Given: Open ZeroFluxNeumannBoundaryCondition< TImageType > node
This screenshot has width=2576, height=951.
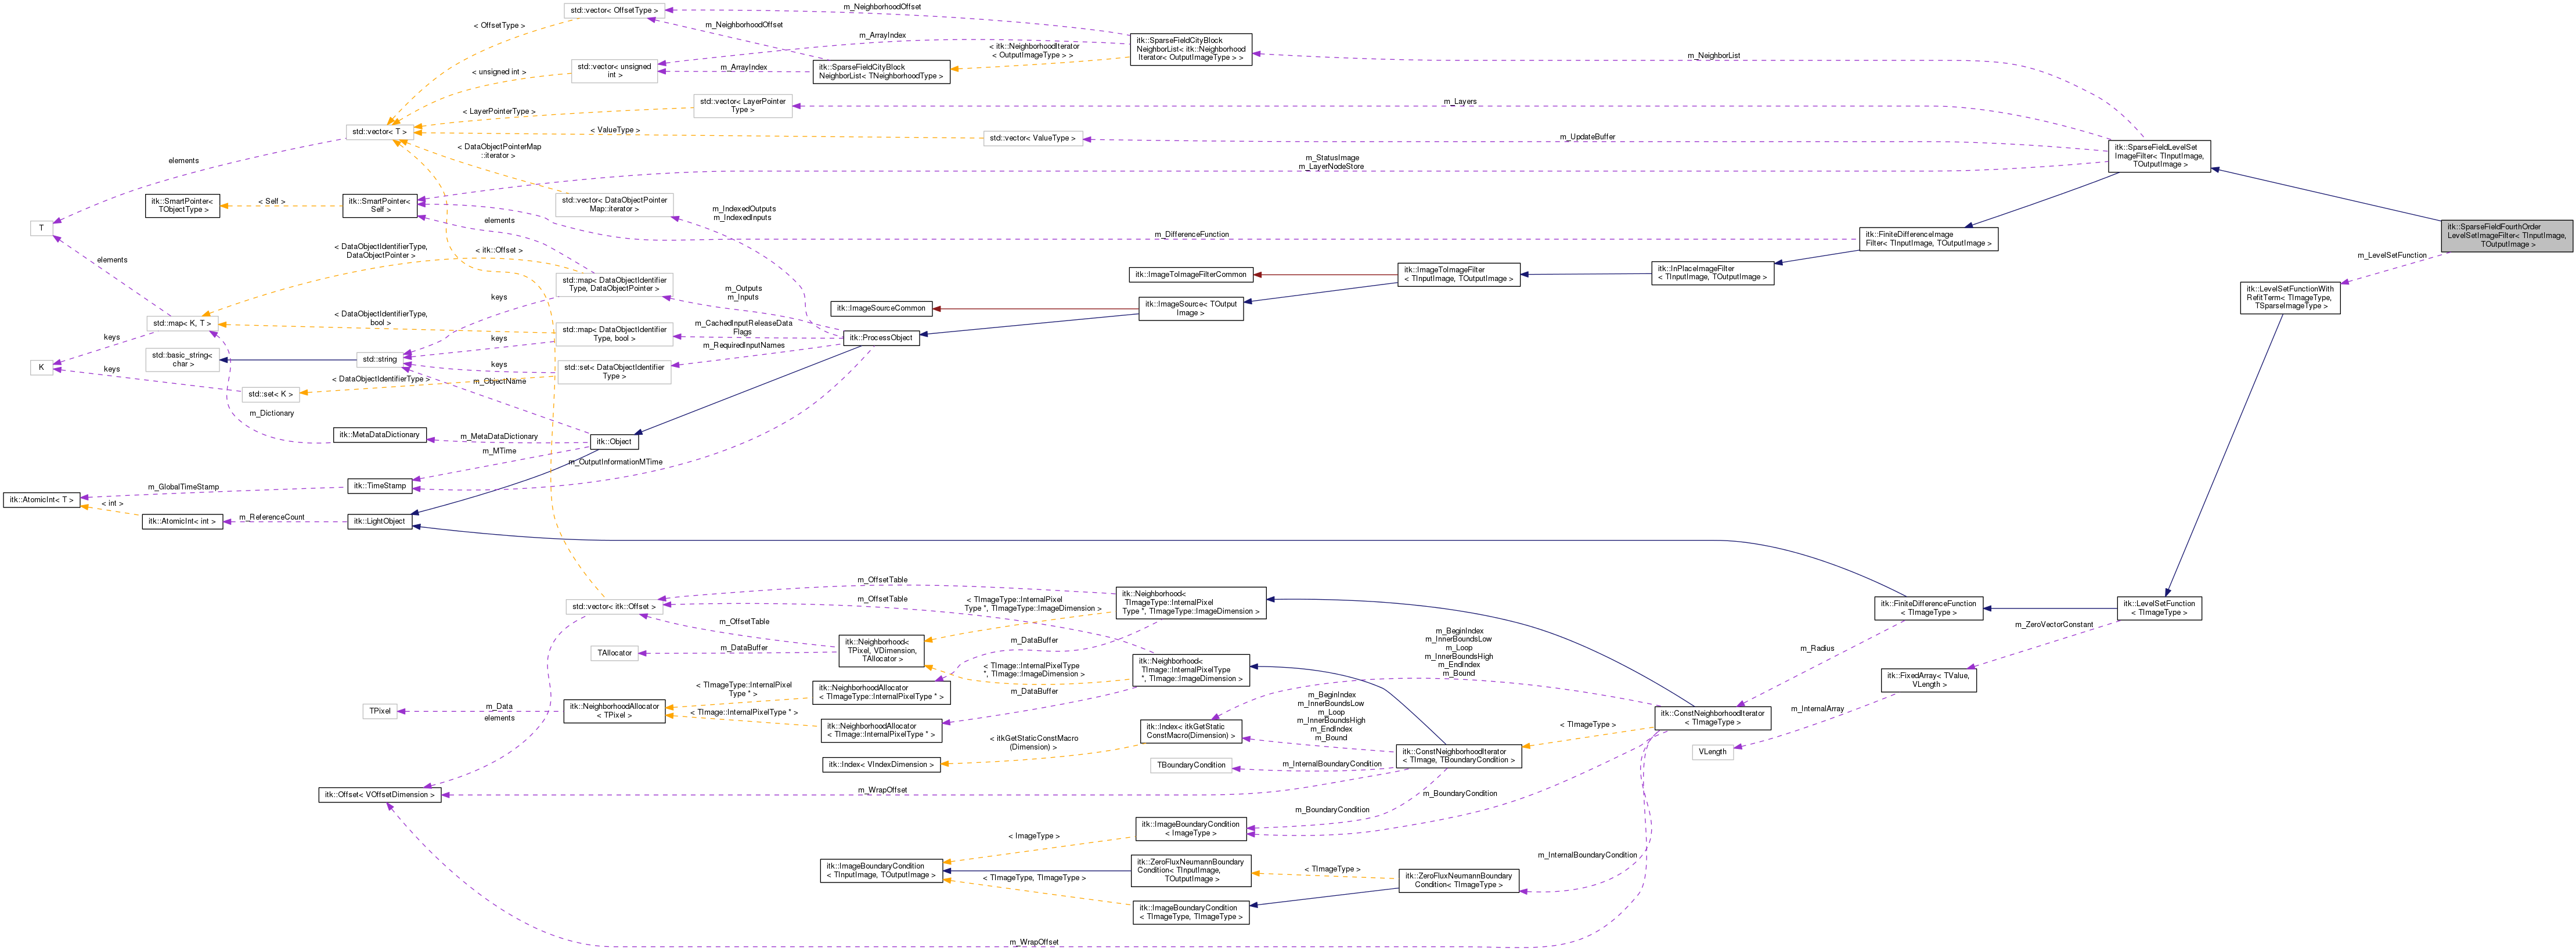Looking at the screenshot, I should click(1458, 880).
